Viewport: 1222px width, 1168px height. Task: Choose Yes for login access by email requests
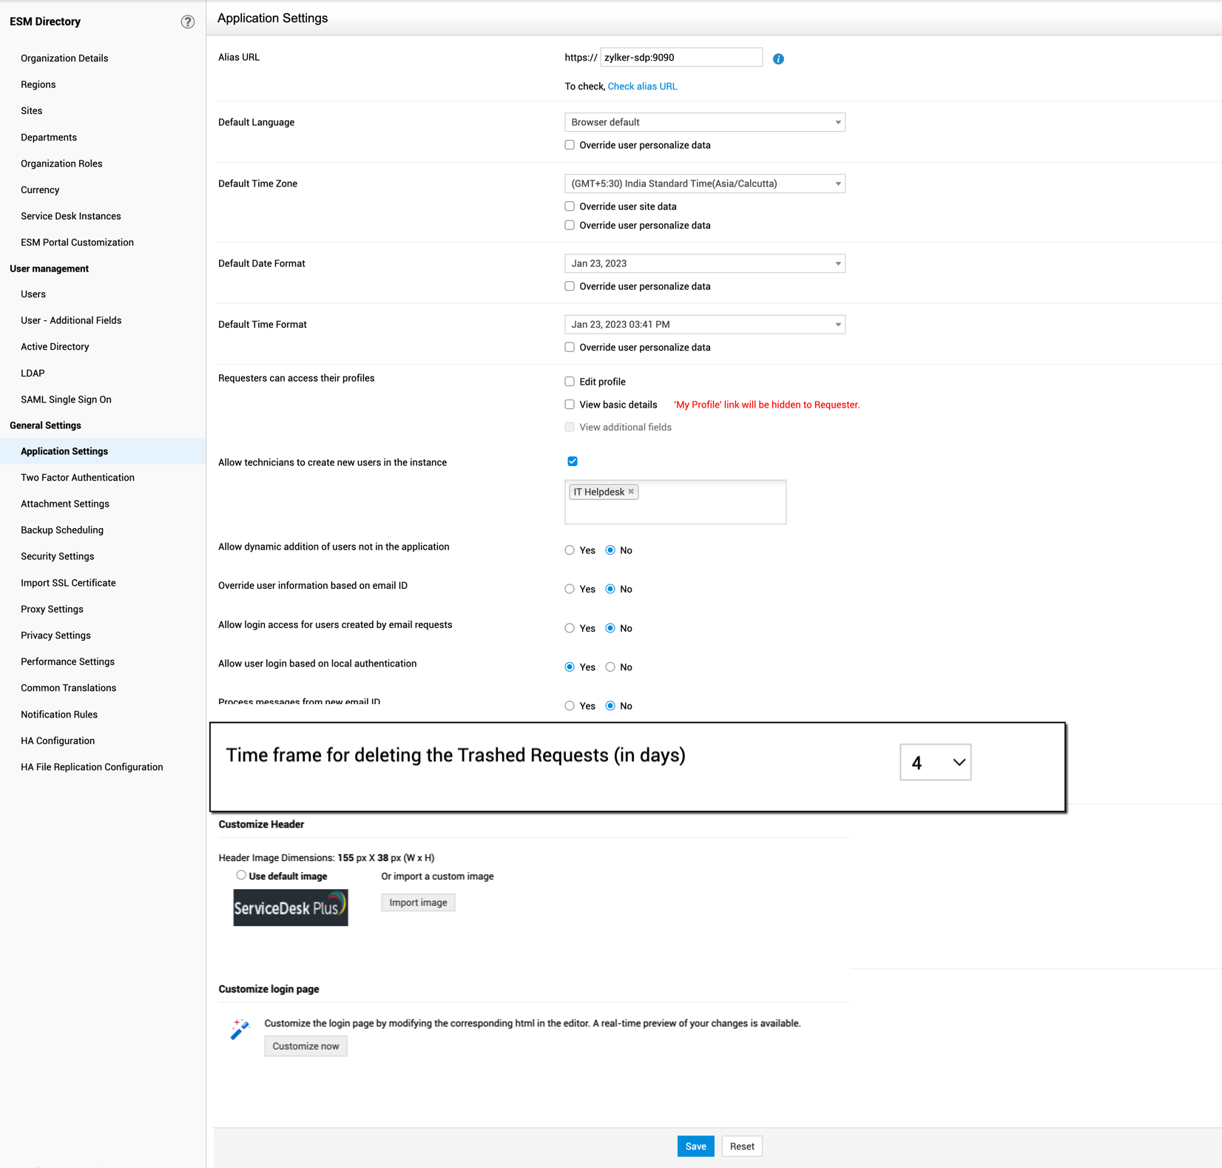570,628
